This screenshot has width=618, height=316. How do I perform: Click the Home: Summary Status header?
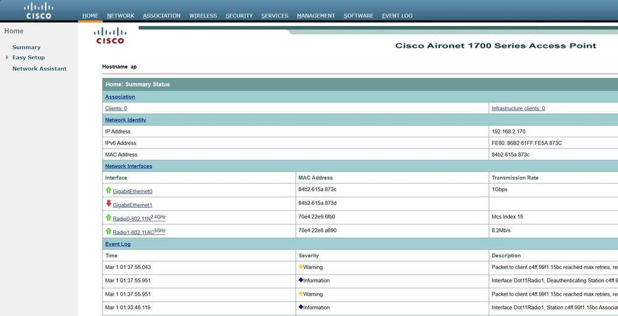tap(138, 85)
